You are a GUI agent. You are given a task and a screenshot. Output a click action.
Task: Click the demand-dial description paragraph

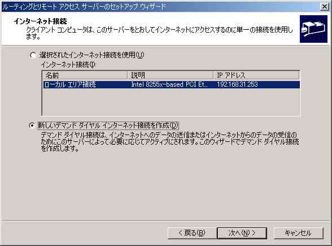[x=169, y=142]
